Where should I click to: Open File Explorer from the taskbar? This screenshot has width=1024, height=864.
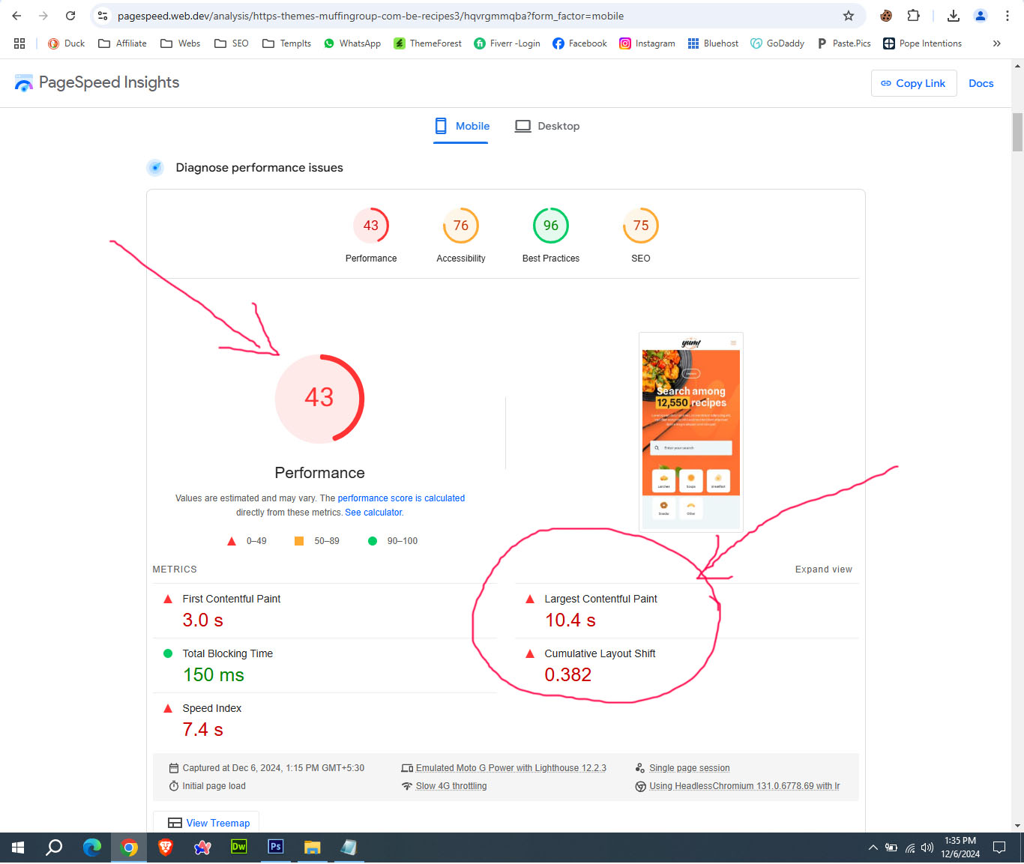(313, 848)
